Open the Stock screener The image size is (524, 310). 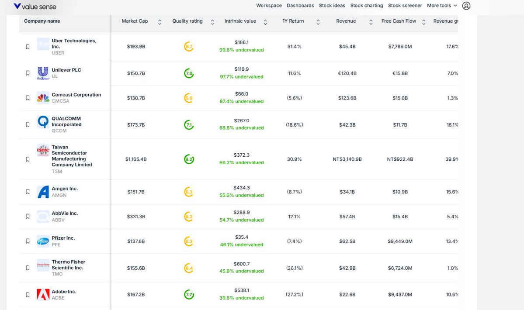(x=405, y=6)
